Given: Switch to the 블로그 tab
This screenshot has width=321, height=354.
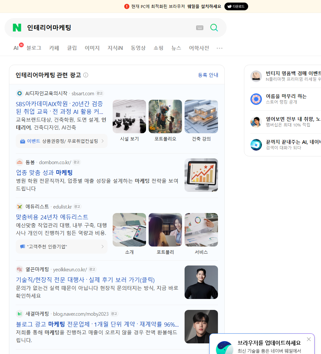Looking at the screenshot, I should coord(34,48).
